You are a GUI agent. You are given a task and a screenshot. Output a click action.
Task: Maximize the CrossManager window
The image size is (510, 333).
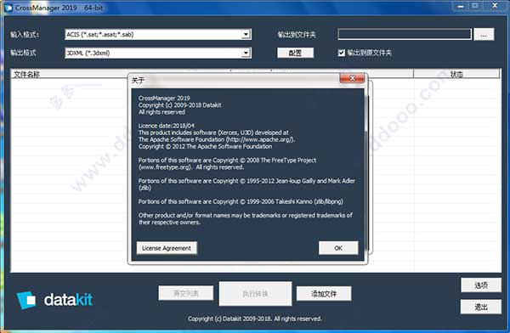pyautogui.click(x=475, y=6)
